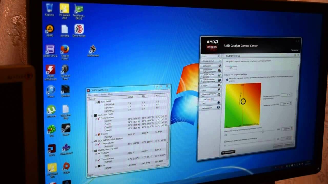
Task: Open the Saints Row IV desktop shortcut
Action: pyautogui.click(x=66, y=149)
